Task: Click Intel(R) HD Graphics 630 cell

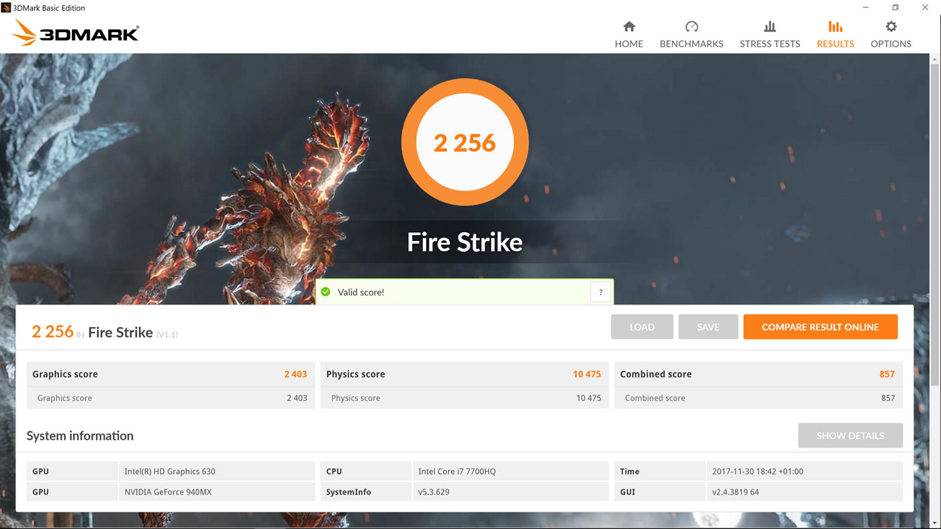Action: tap(216, 471)
